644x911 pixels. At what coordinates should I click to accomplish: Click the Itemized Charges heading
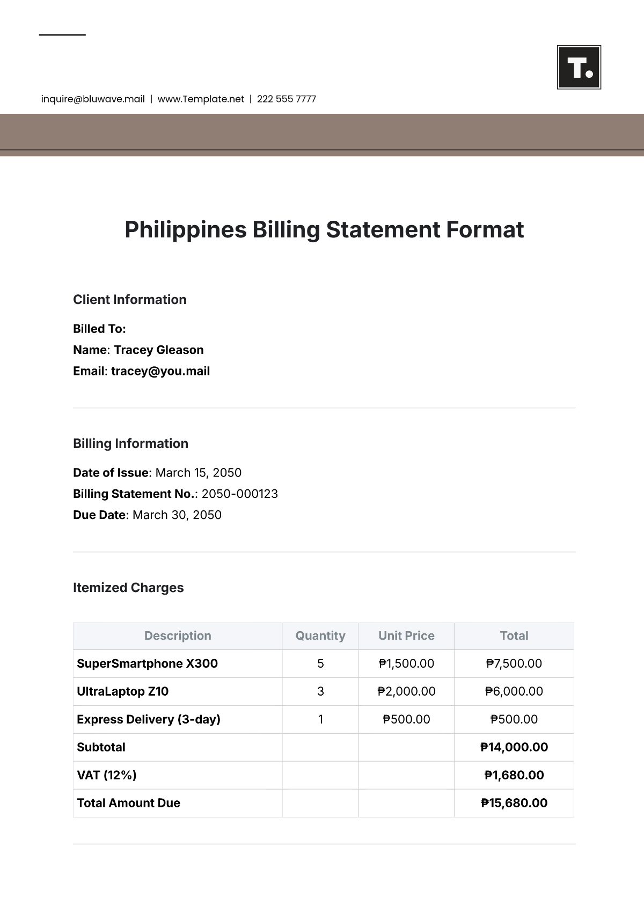tap(128, 588)
